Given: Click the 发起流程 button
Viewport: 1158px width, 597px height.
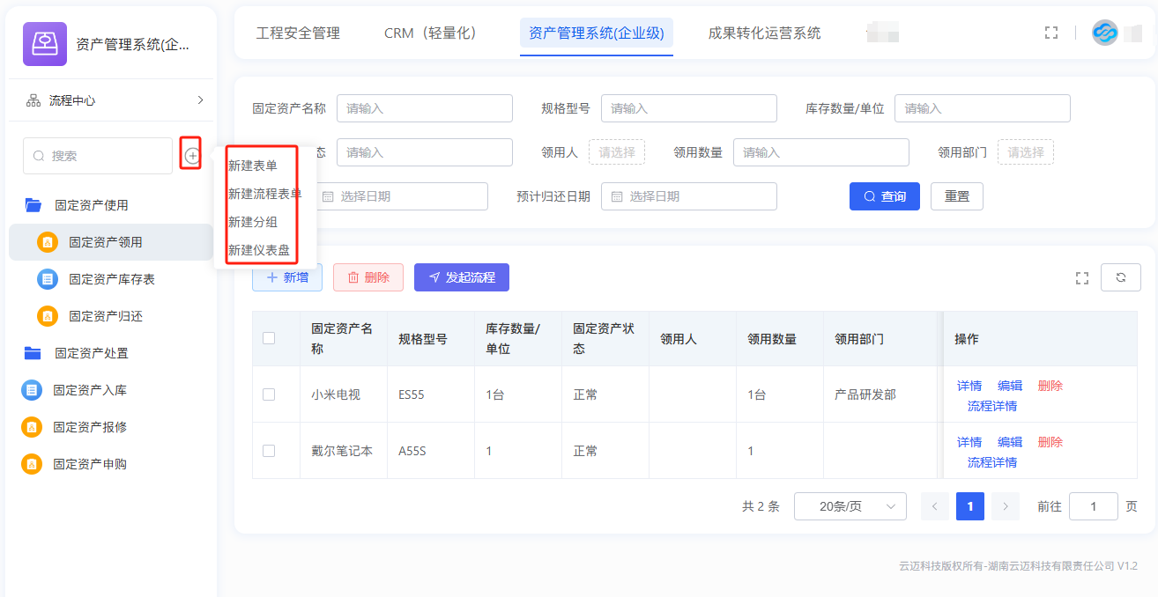Looking at the screenshot, I should (x=461, y=277).
